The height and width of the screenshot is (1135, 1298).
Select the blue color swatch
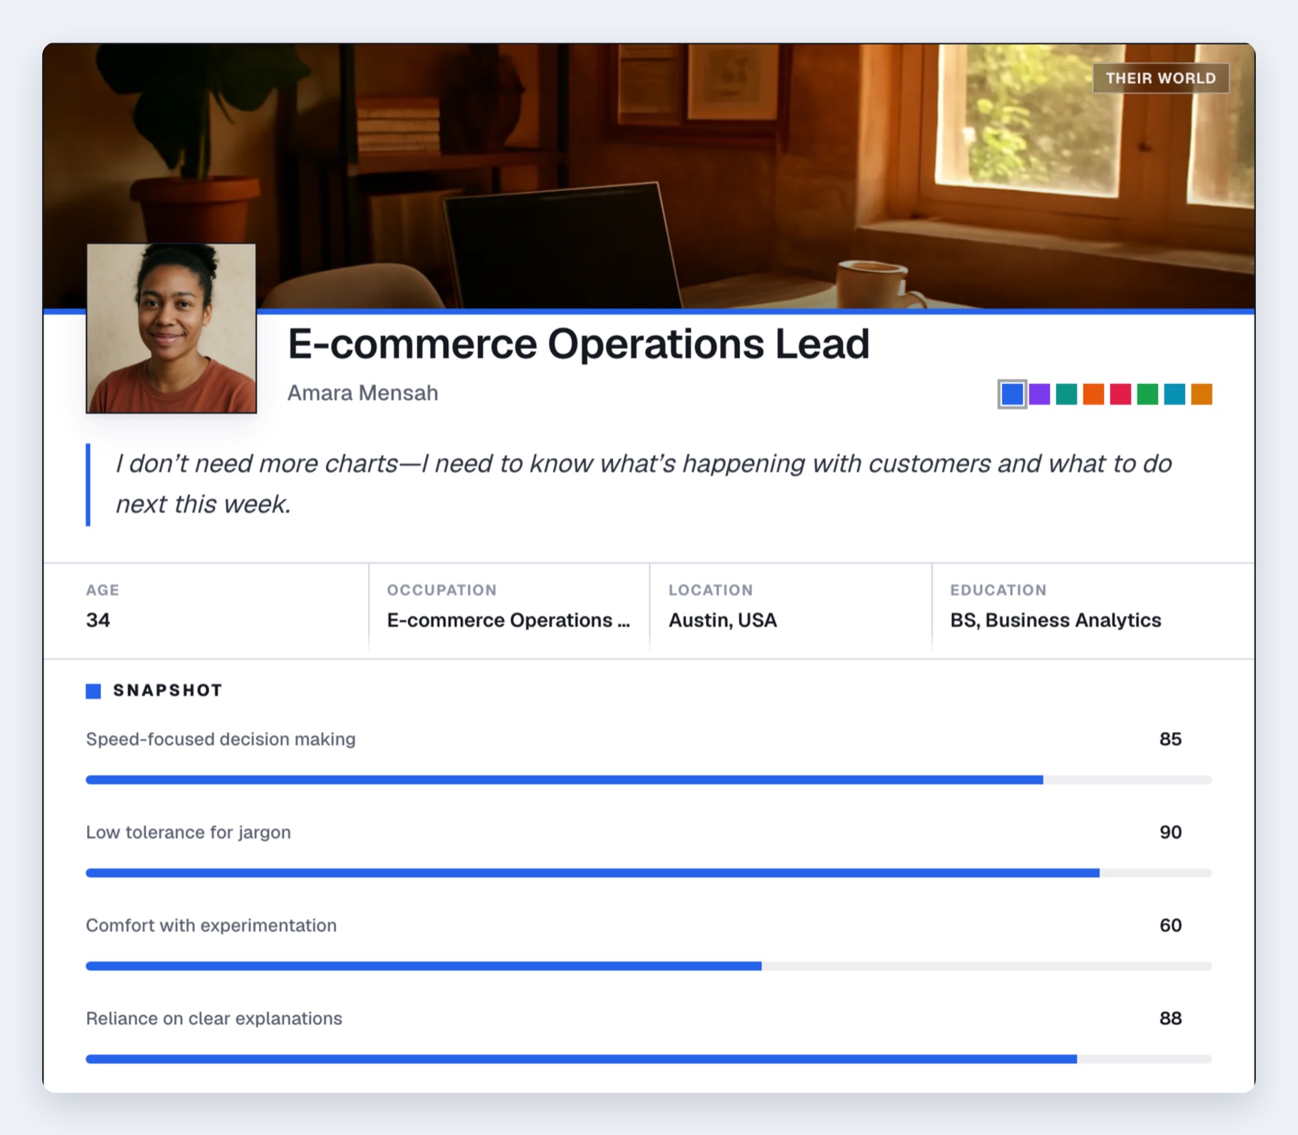1012,394
